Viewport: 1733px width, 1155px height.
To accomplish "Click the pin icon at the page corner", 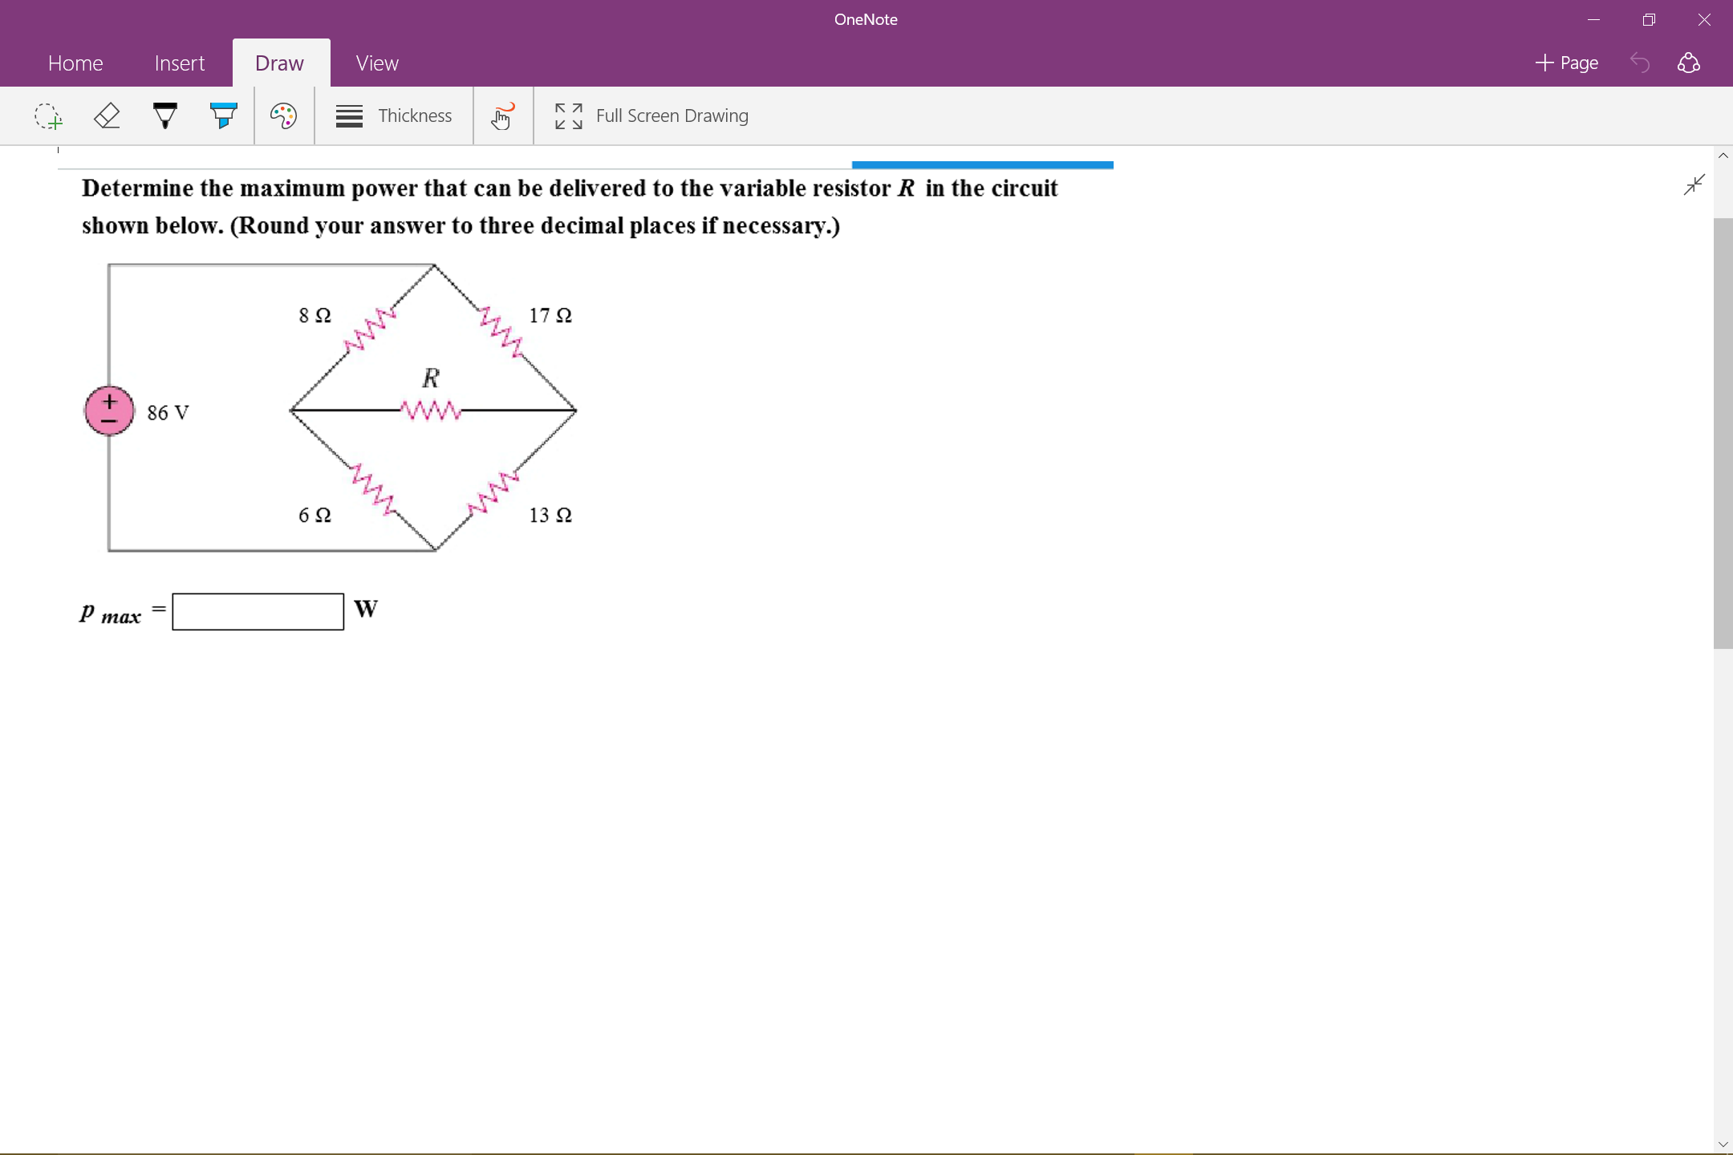I will pos(1694,184).
